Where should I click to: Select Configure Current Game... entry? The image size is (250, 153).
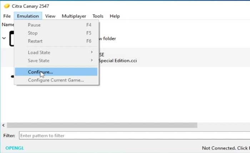pyautogui.click(x=56, y=80)
